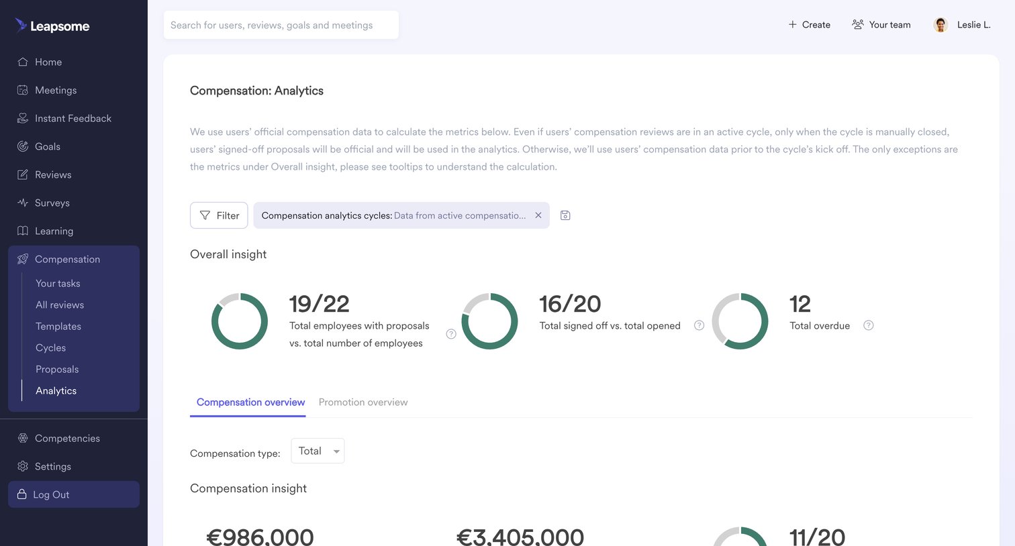1015x546 pixels.
Task: Click the 19/22 employees proposals donut chart
Action: (x=240, y=321)
